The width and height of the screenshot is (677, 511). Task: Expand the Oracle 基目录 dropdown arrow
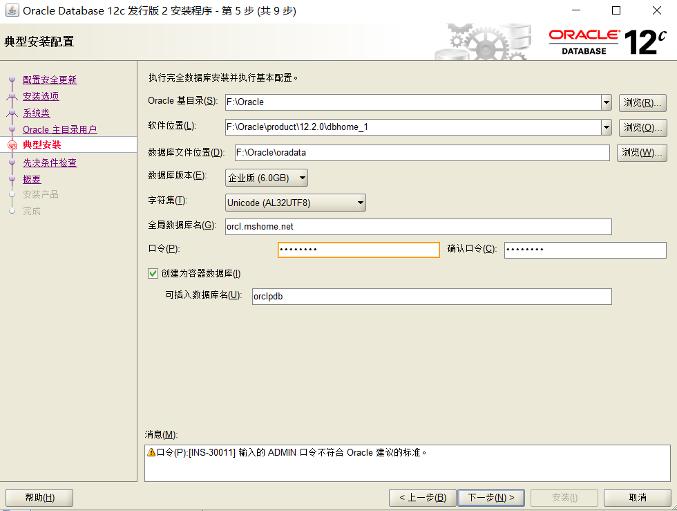(607, 102)
